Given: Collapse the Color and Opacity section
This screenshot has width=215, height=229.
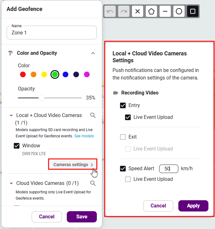Looking at the screenshot, I should pos(93,53).
